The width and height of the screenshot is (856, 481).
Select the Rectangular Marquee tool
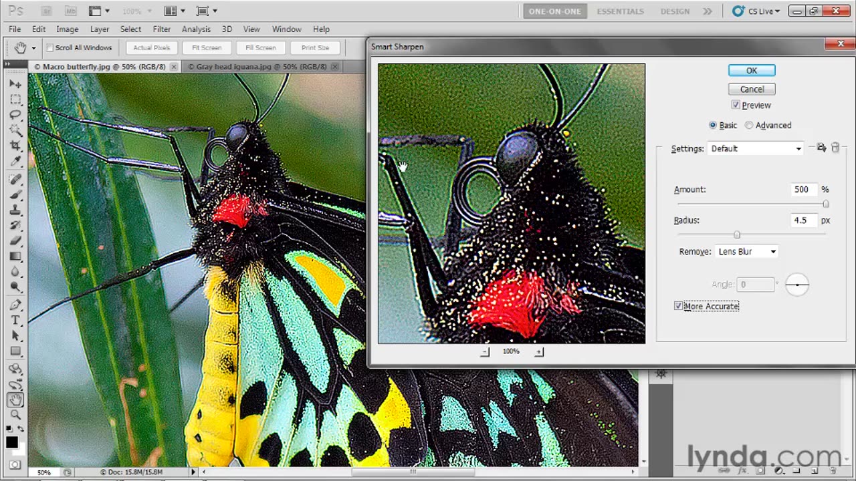coord(15,100)
